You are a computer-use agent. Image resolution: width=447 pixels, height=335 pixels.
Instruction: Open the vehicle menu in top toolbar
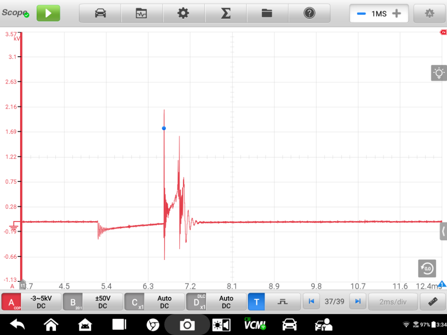[101, 13]
